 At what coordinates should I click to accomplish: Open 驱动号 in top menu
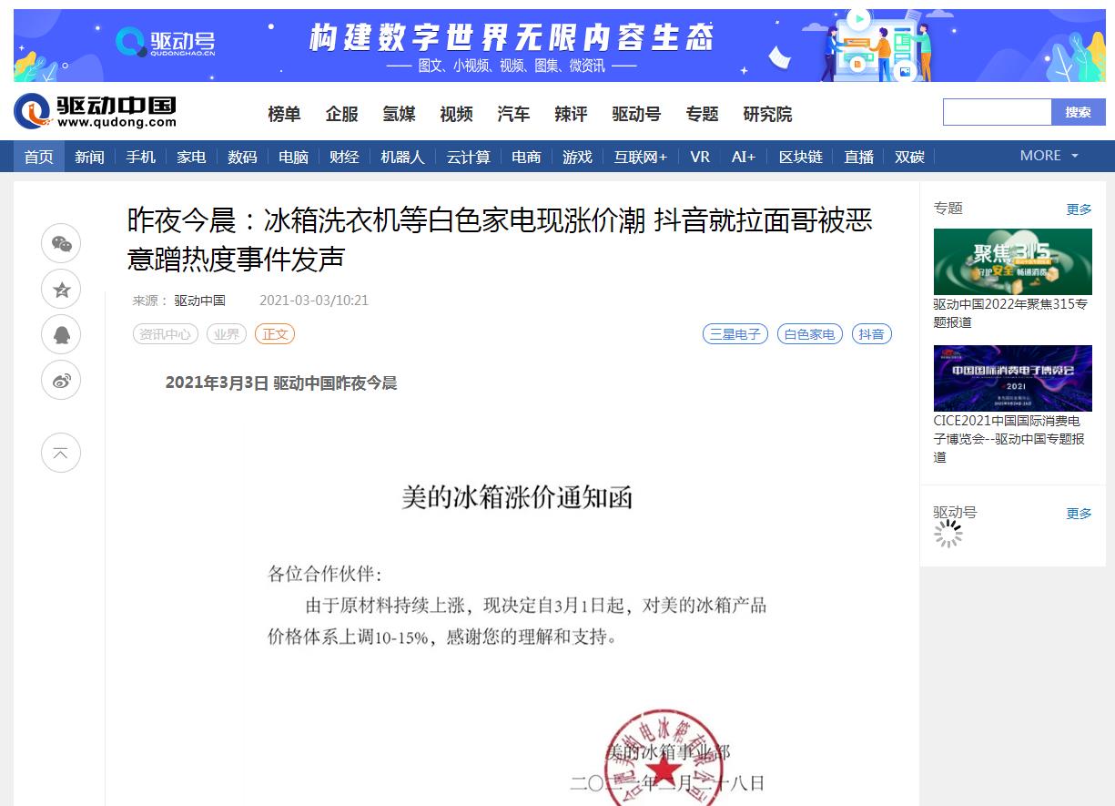636,114
